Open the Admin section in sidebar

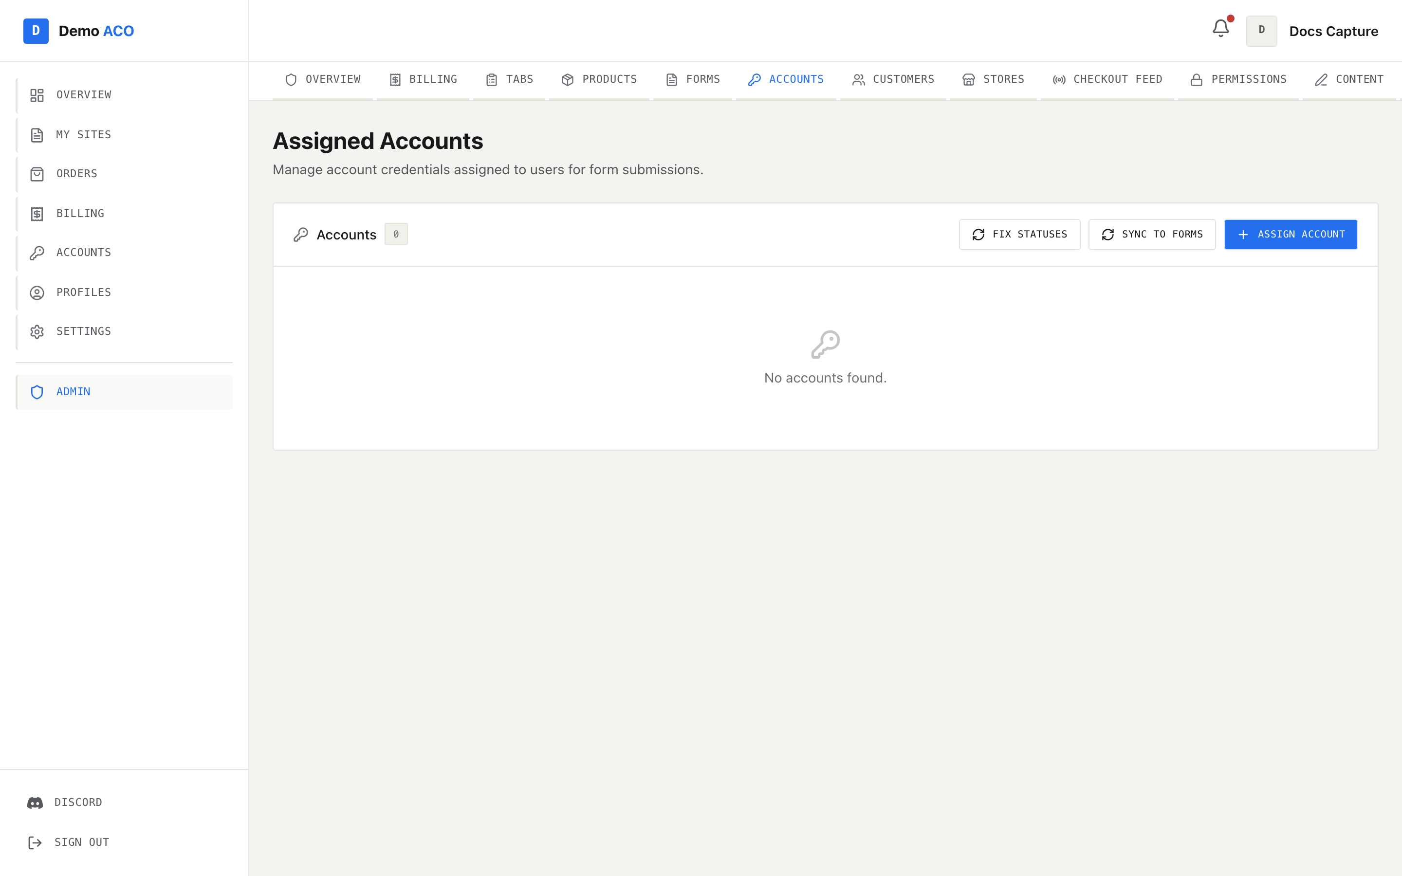point(125,392)
